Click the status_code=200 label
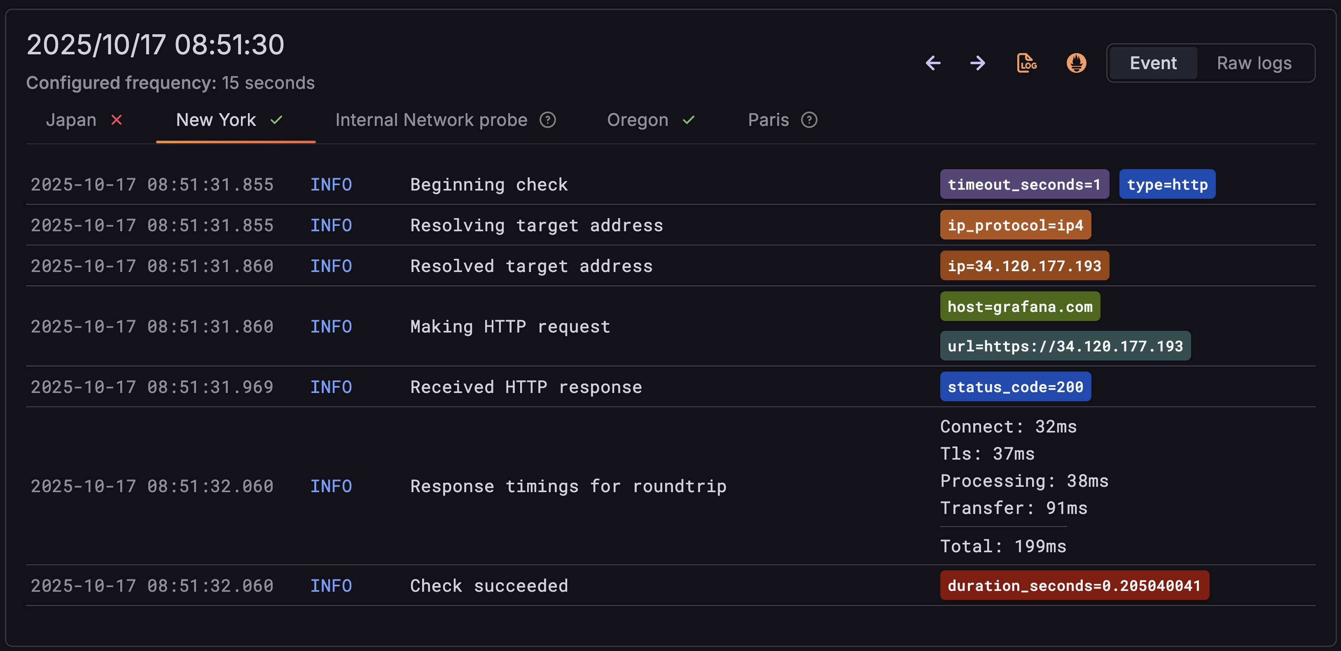The width and height of the screenshot is (1341, 651). [1015, 386]
